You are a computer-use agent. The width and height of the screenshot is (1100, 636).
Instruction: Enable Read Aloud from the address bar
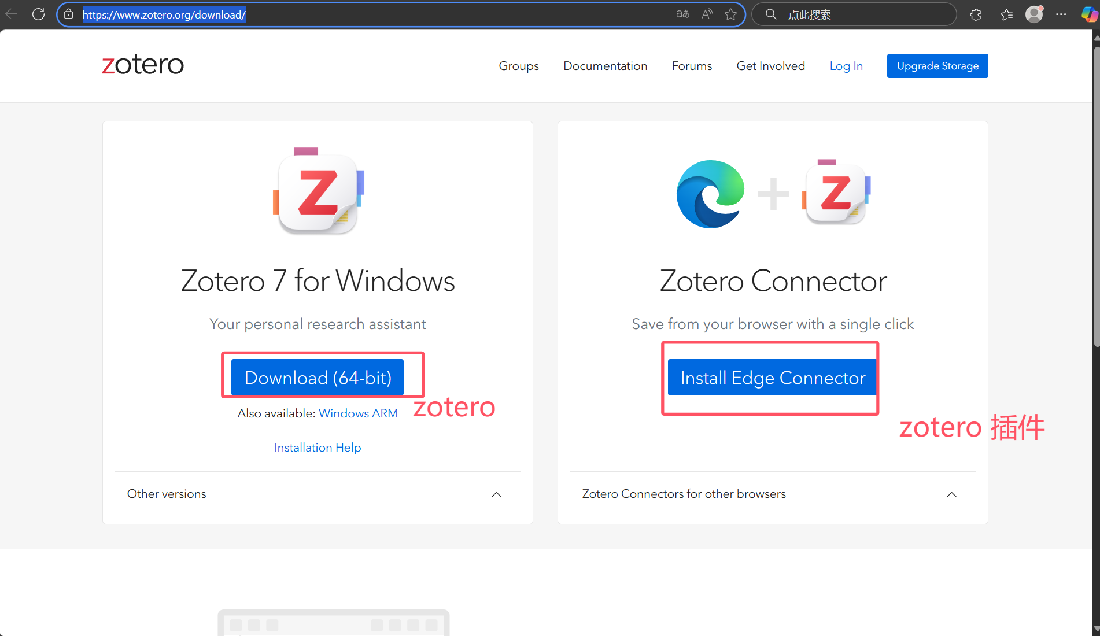tap(707, 14)
